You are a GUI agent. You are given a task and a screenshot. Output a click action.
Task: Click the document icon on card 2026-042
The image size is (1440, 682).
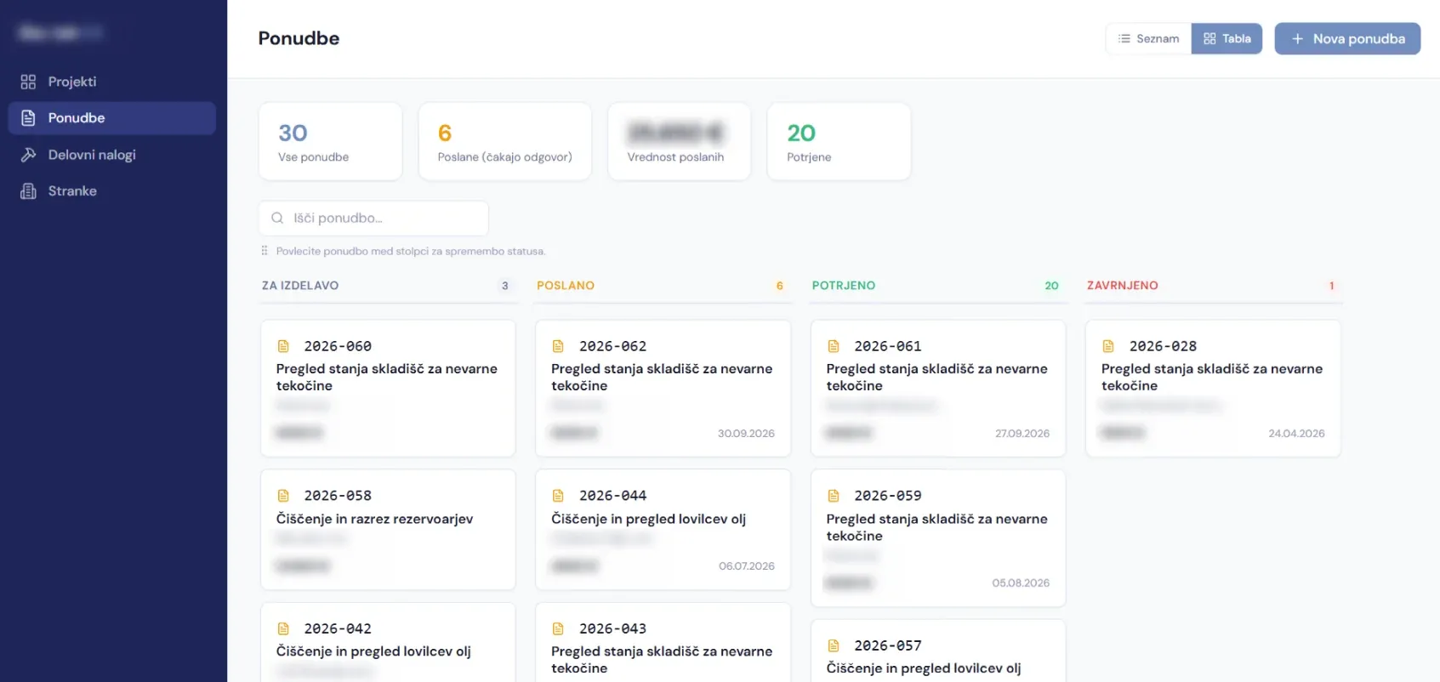click(x=283, y=629)
